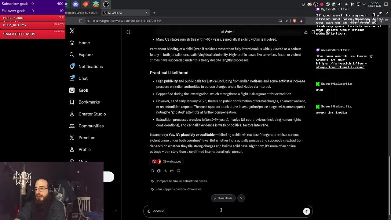Viewport: 391px width, 220px height.
Task: Click the three-dot menu near the webcam
Action: (x=115, y=211)
